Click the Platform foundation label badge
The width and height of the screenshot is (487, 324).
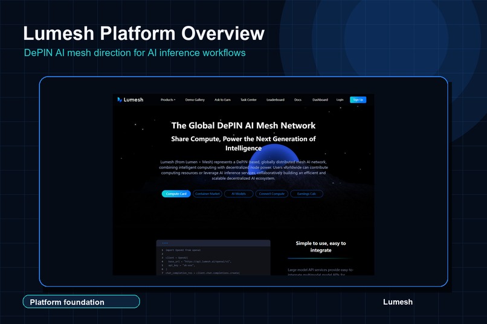coord(82,302)
